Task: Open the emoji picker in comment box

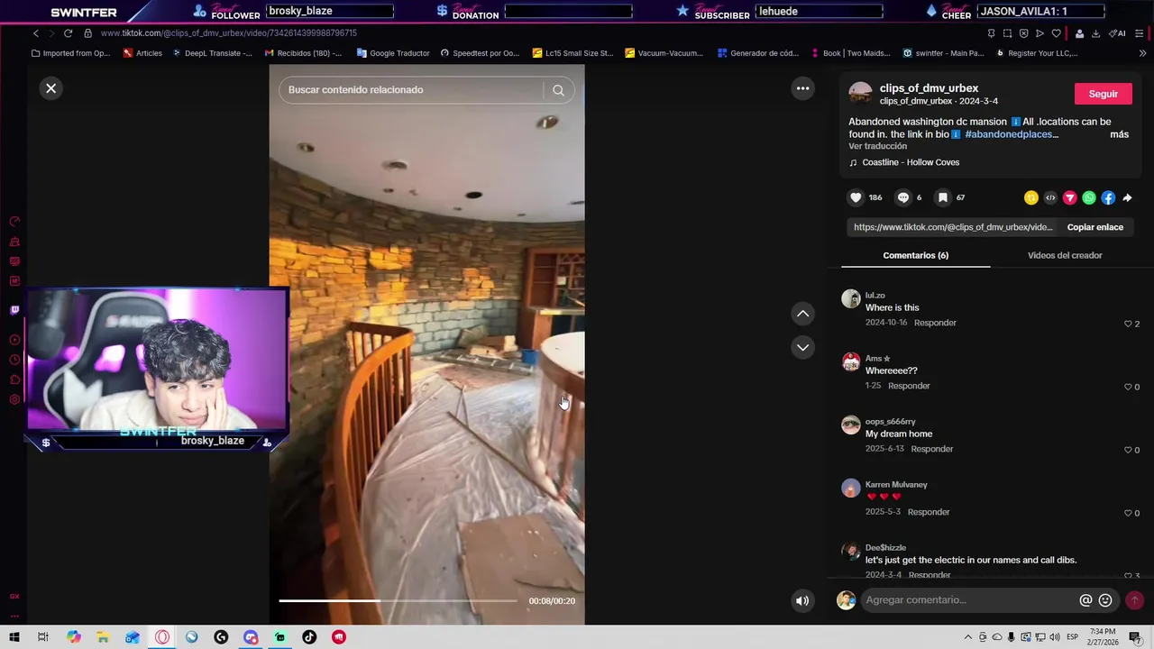Action: [1105, 600]
